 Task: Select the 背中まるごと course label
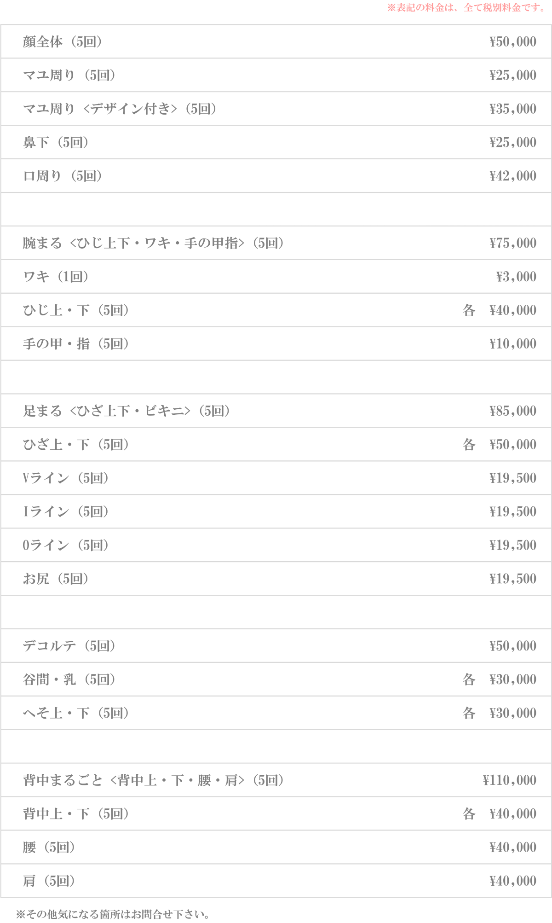pos(153,781)
